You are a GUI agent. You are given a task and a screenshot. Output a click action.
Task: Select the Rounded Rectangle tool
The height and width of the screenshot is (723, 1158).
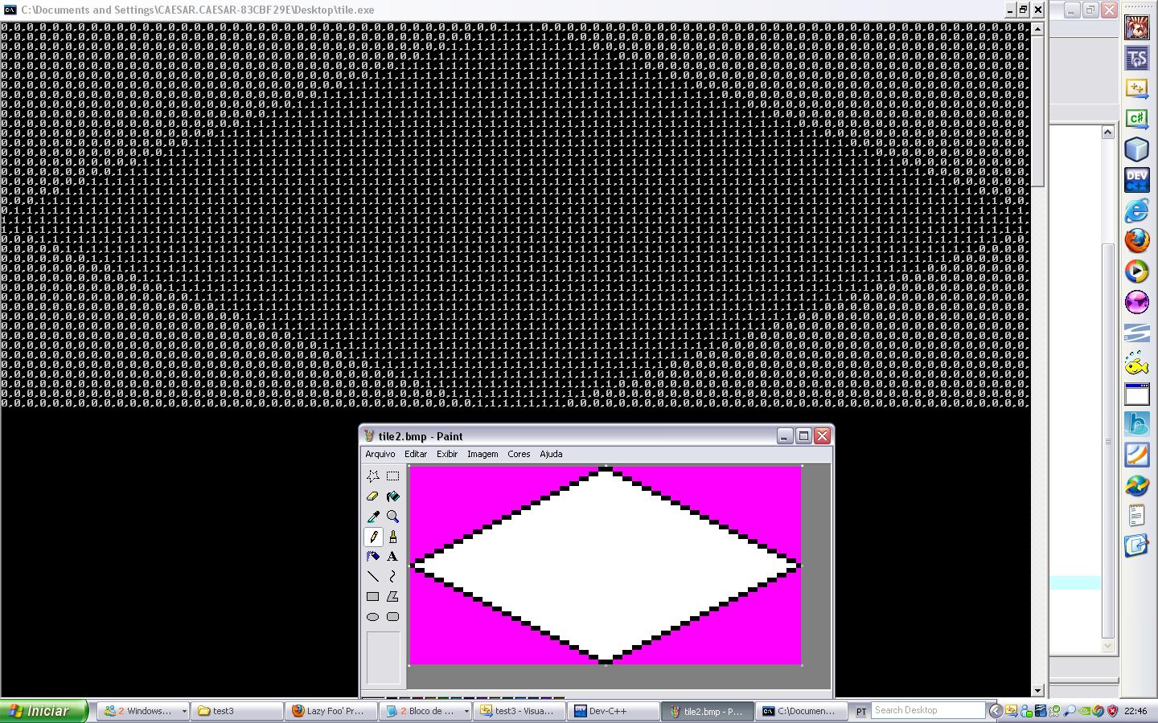(392, 617)
